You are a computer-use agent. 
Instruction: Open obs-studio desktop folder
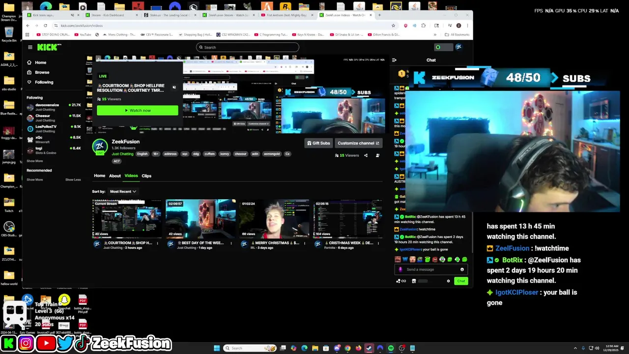9,82
